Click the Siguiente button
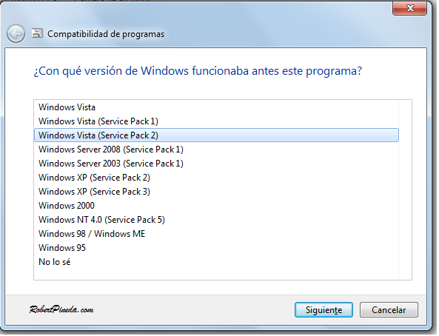The width and height of the screenshot is (439, 336). click(325, 311)
